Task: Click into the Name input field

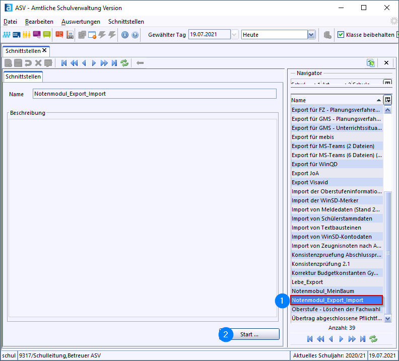Action: point(155,94)
